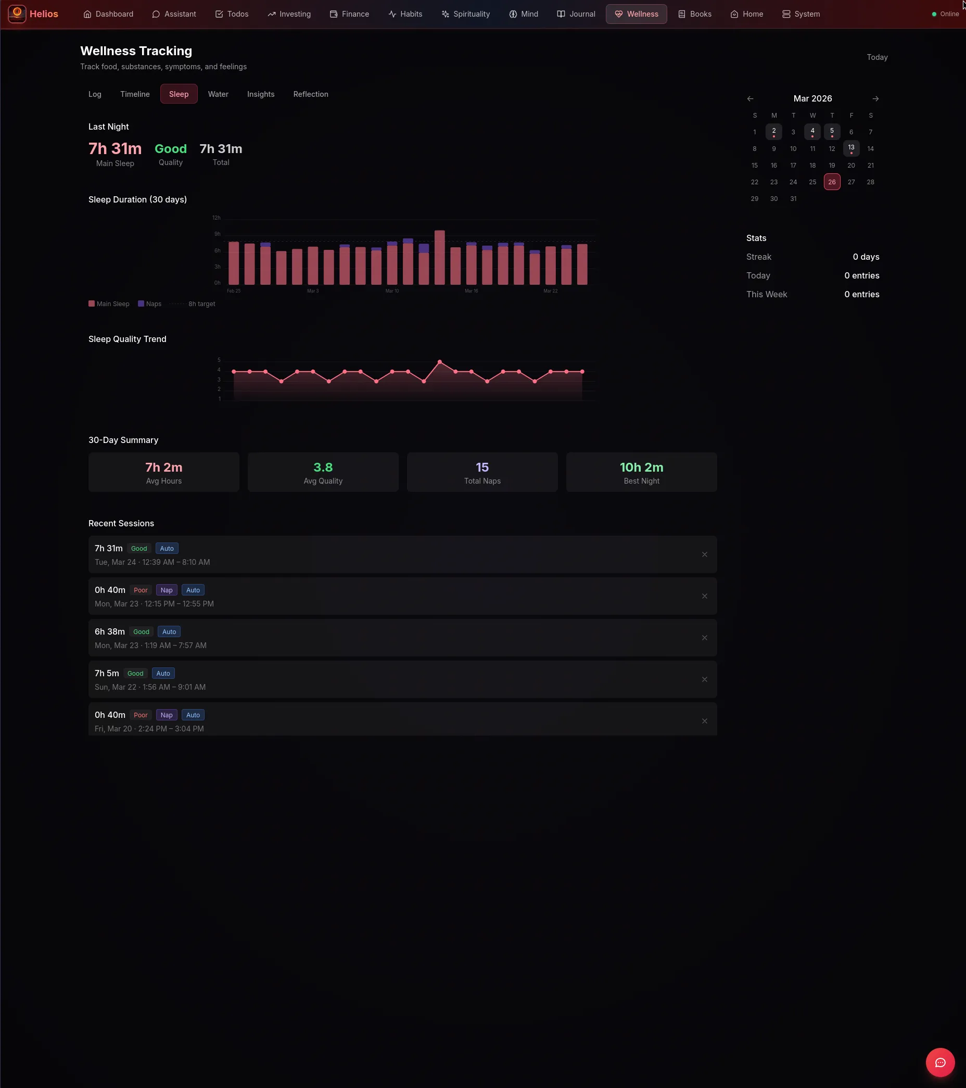Click the peak point of Sleep Quality Trend
966x1088 pixels.
pos(440,362)
